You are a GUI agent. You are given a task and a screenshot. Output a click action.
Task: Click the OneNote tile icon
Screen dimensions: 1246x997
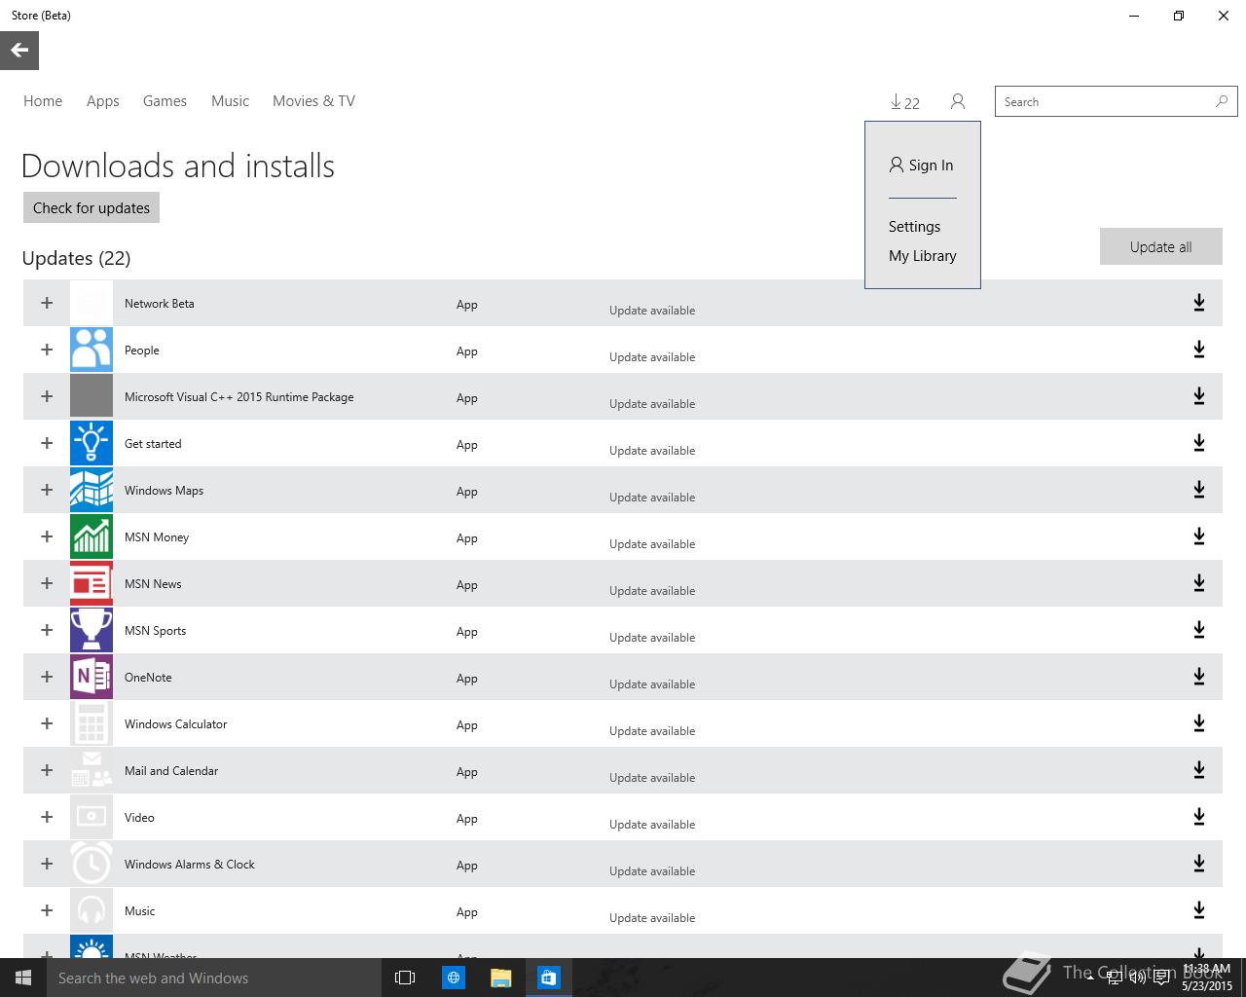[x=92, y=677]
